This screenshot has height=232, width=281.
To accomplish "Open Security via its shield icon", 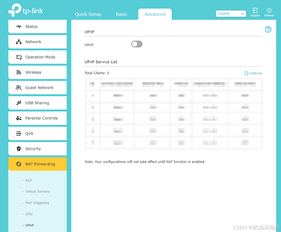I will (x=19, y=149).
